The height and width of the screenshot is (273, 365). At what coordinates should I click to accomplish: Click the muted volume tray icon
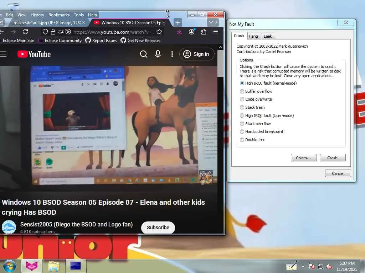click(x=329, y=267)
